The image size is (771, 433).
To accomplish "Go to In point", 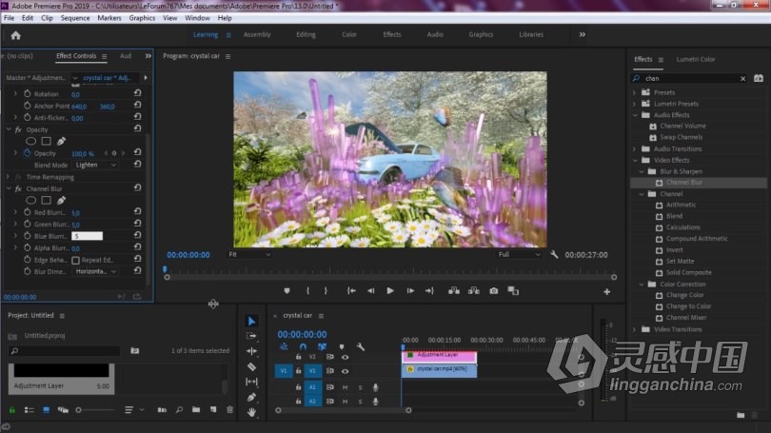I will [351, 291].
